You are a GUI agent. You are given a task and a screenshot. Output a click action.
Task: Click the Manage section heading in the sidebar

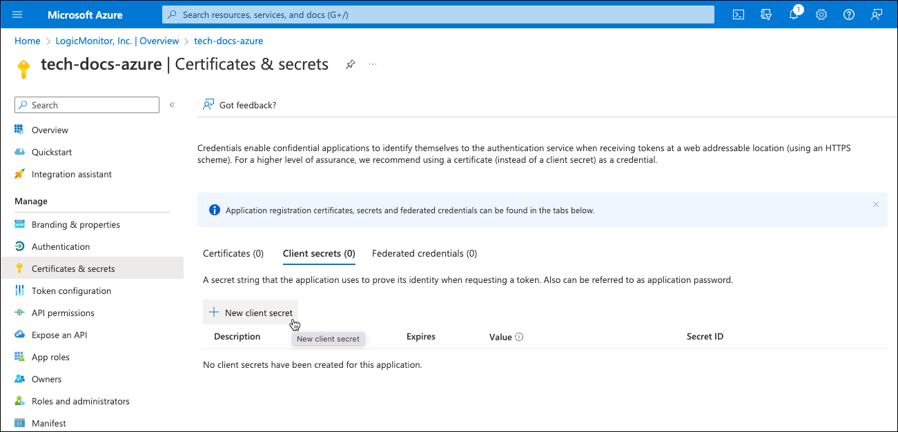pyautogui.click(x=31, y=202)
